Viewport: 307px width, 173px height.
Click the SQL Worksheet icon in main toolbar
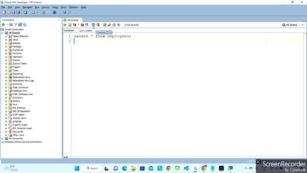coord(44,12)
